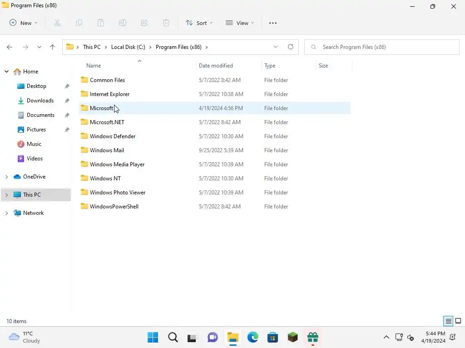Open Task View on taskbar
Viewport: 465px width, 348px height.
tap(192, 337)
